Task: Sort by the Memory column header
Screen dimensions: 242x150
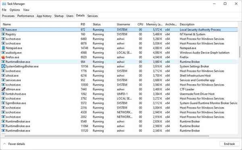Action: pyautogui.click(x=154, y=24)
